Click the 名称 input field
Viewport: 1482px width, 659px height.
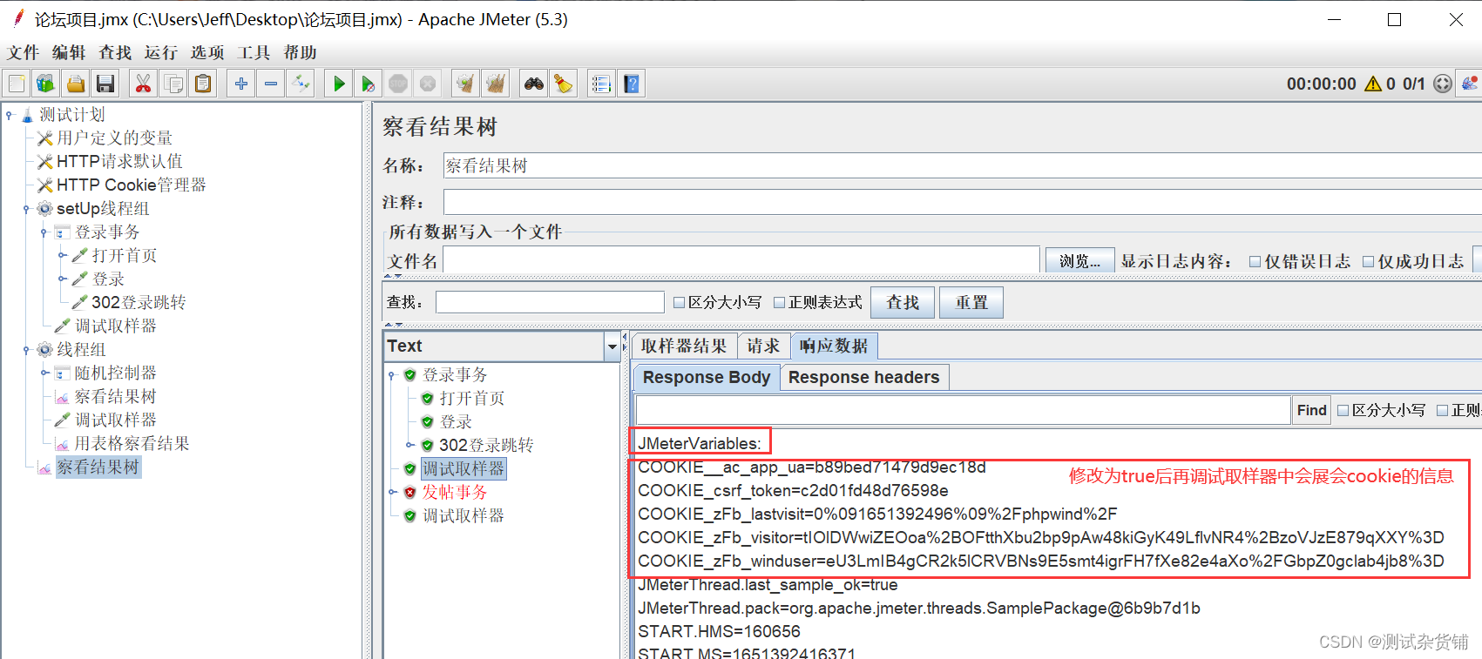[x=962, y=165]
